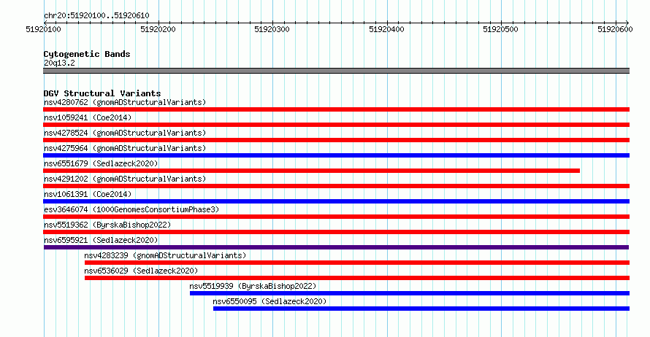Click the nsv5519939 blue variant bar
This screenshot has height=337, width=650.
click(x=410, y=293)
